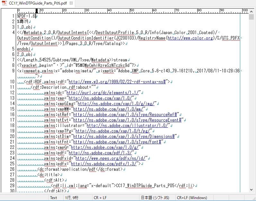Open the illustrator/1.0/ link

click(127, 125)
